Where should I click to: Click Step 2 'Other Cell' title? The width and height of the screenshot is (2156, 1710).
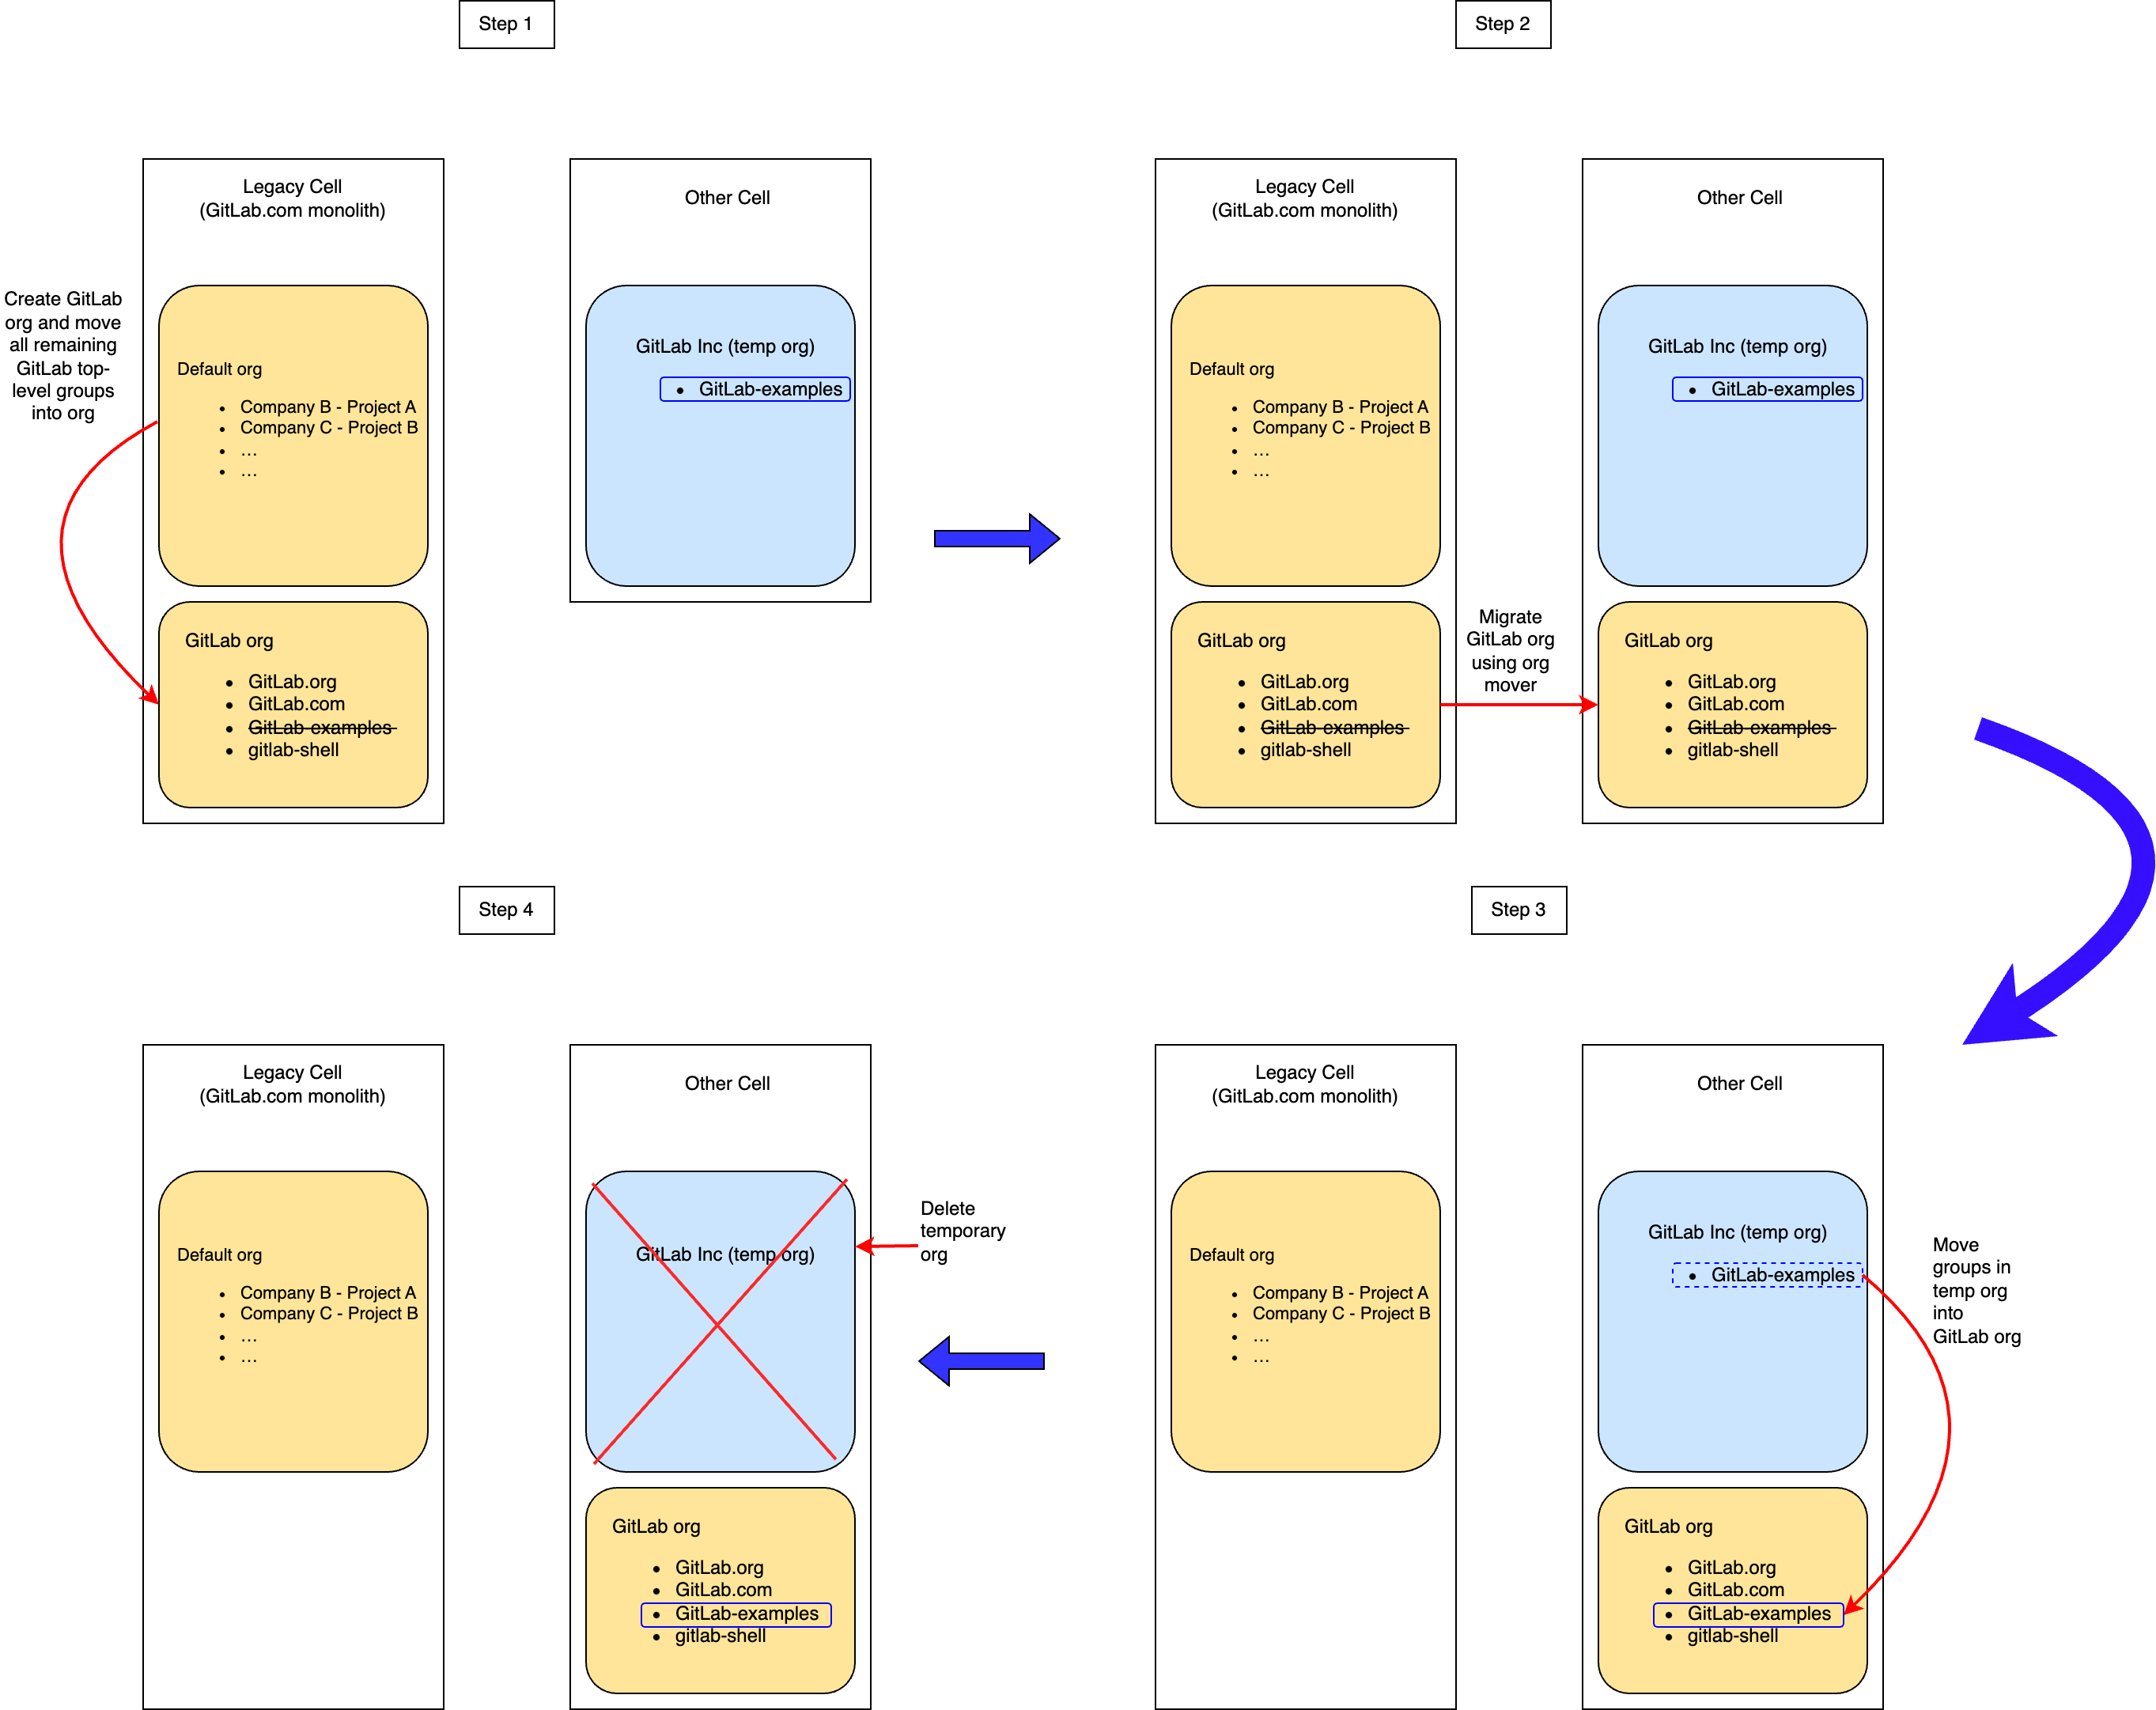(1739, 198)
